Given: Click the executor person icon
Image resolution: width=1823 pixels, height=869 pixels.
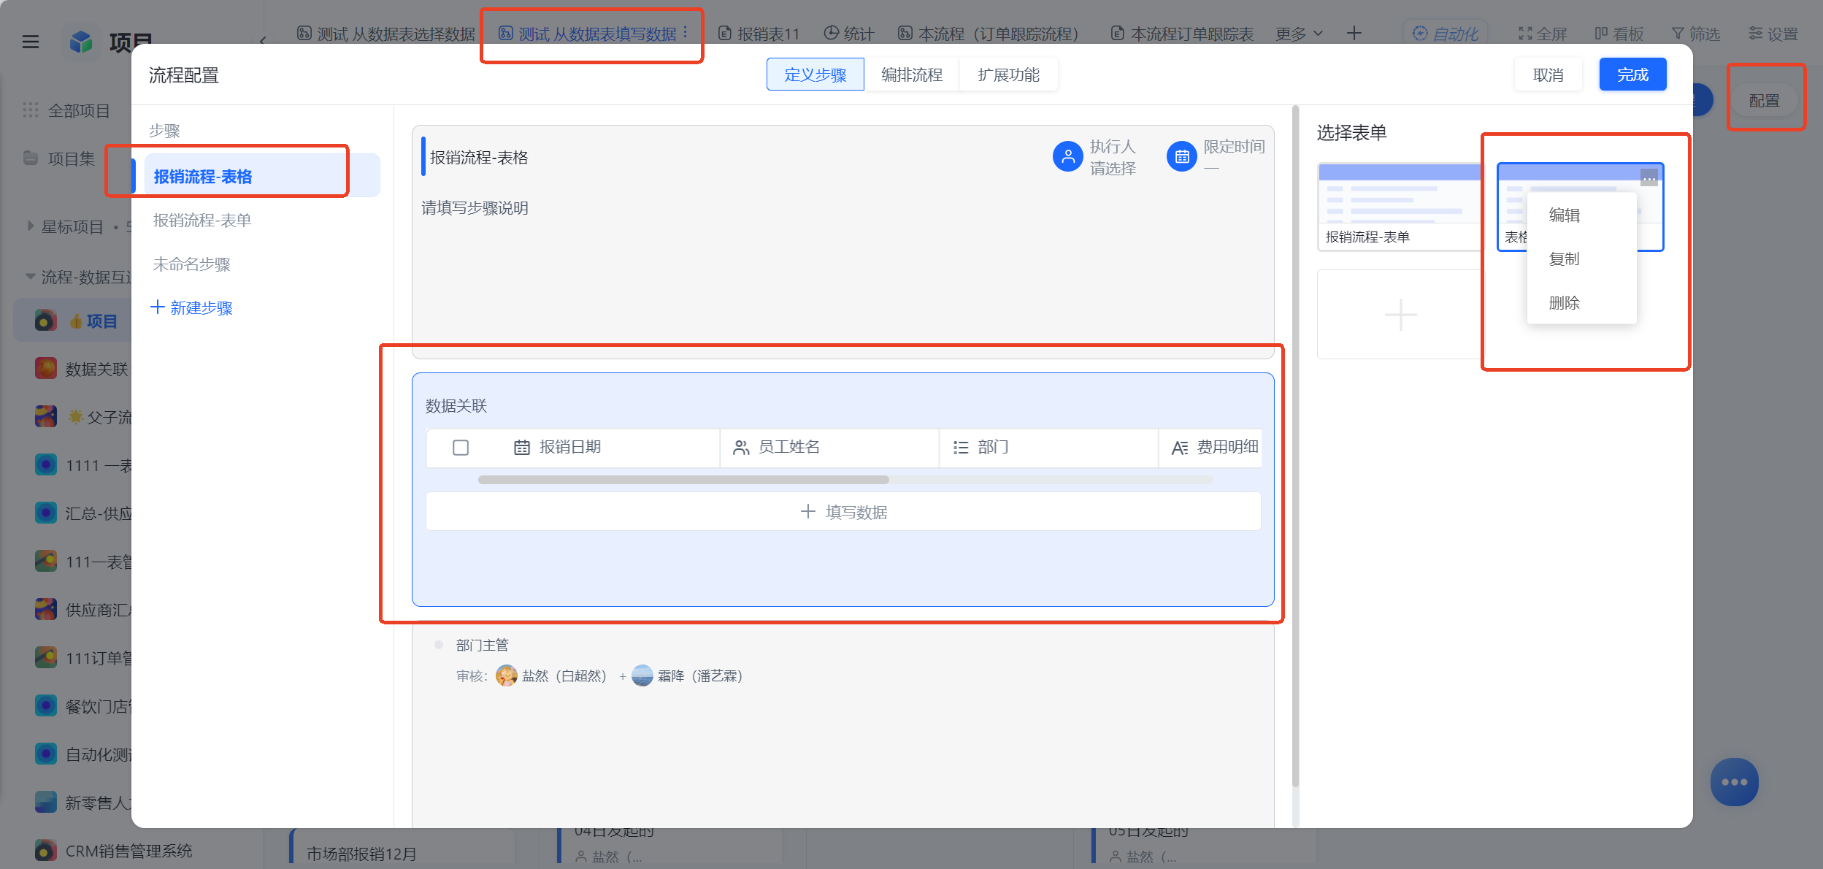Looking at the screenshot, I should click(1067, 156).
